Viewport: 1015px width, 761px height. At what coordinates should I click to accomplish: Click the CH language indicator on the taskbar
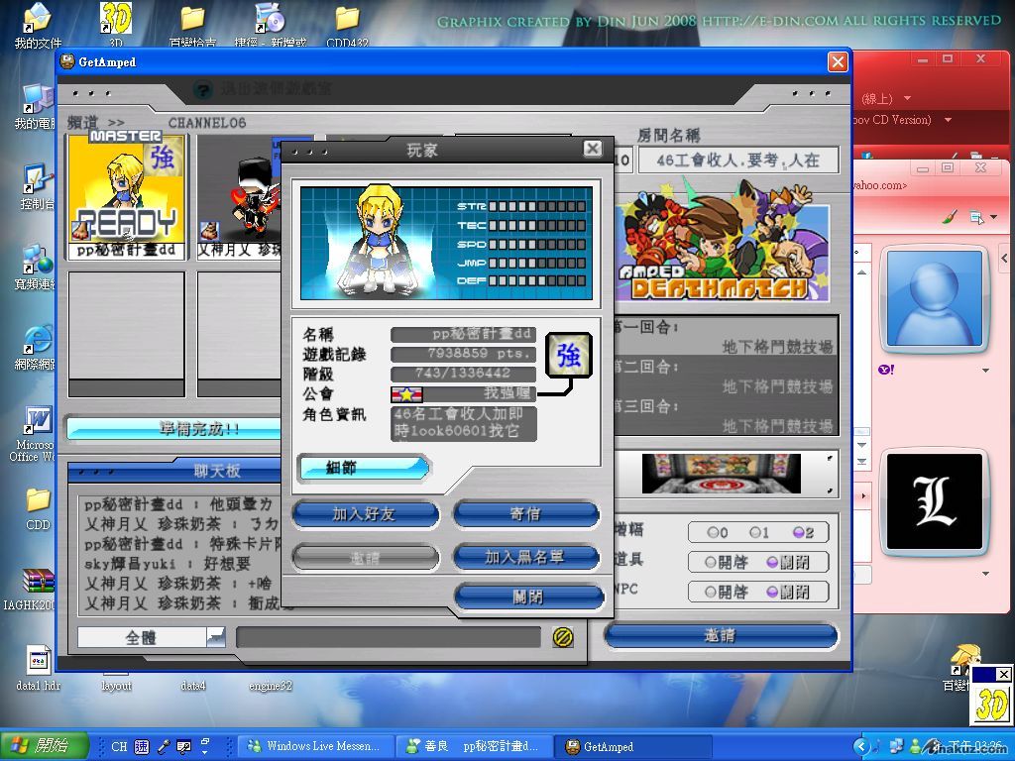(119, 746)
